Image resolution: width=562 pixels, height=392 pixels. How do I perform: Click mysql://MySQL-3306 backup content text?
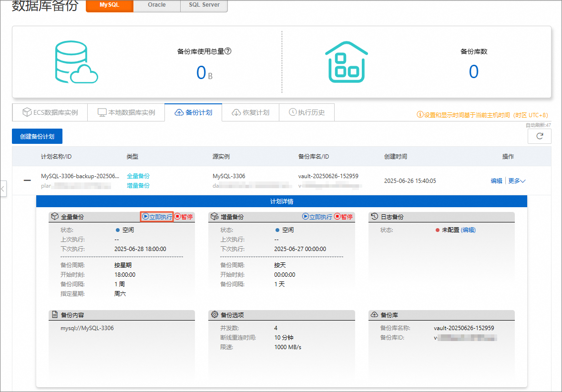(x=87, y=328)
